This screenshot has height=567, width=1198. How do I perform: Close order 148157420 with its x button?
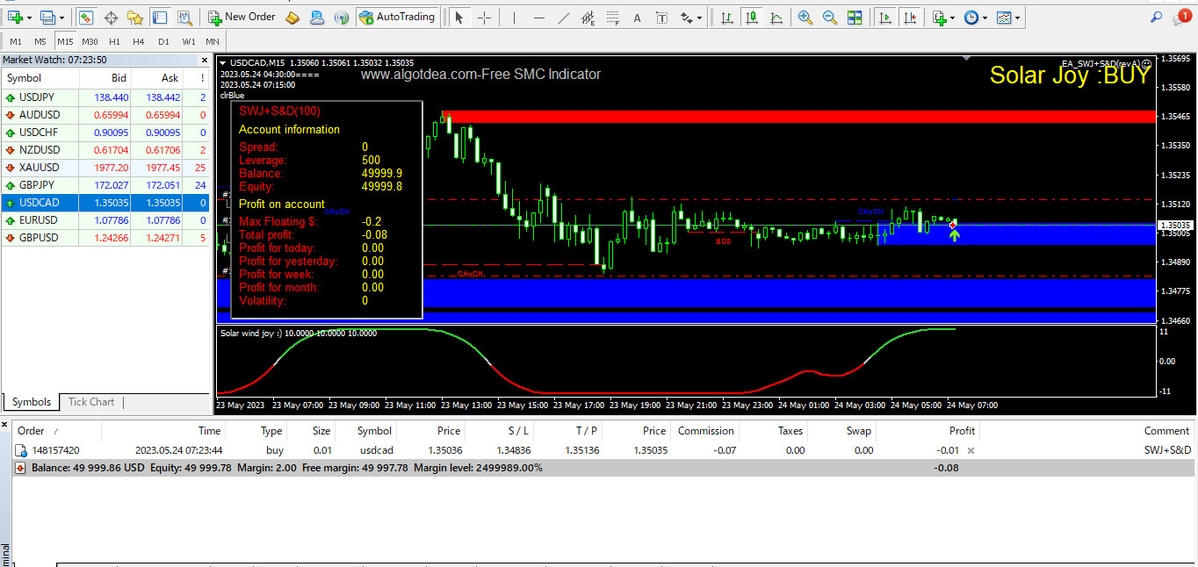click(x=971, y=450)
